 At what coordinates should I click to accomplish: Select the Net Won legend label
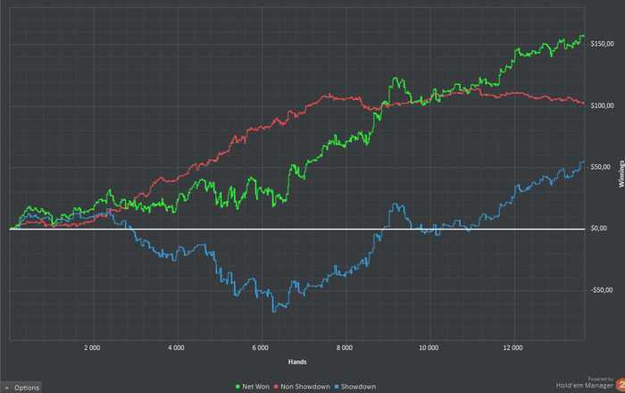(x=255, y=387)
